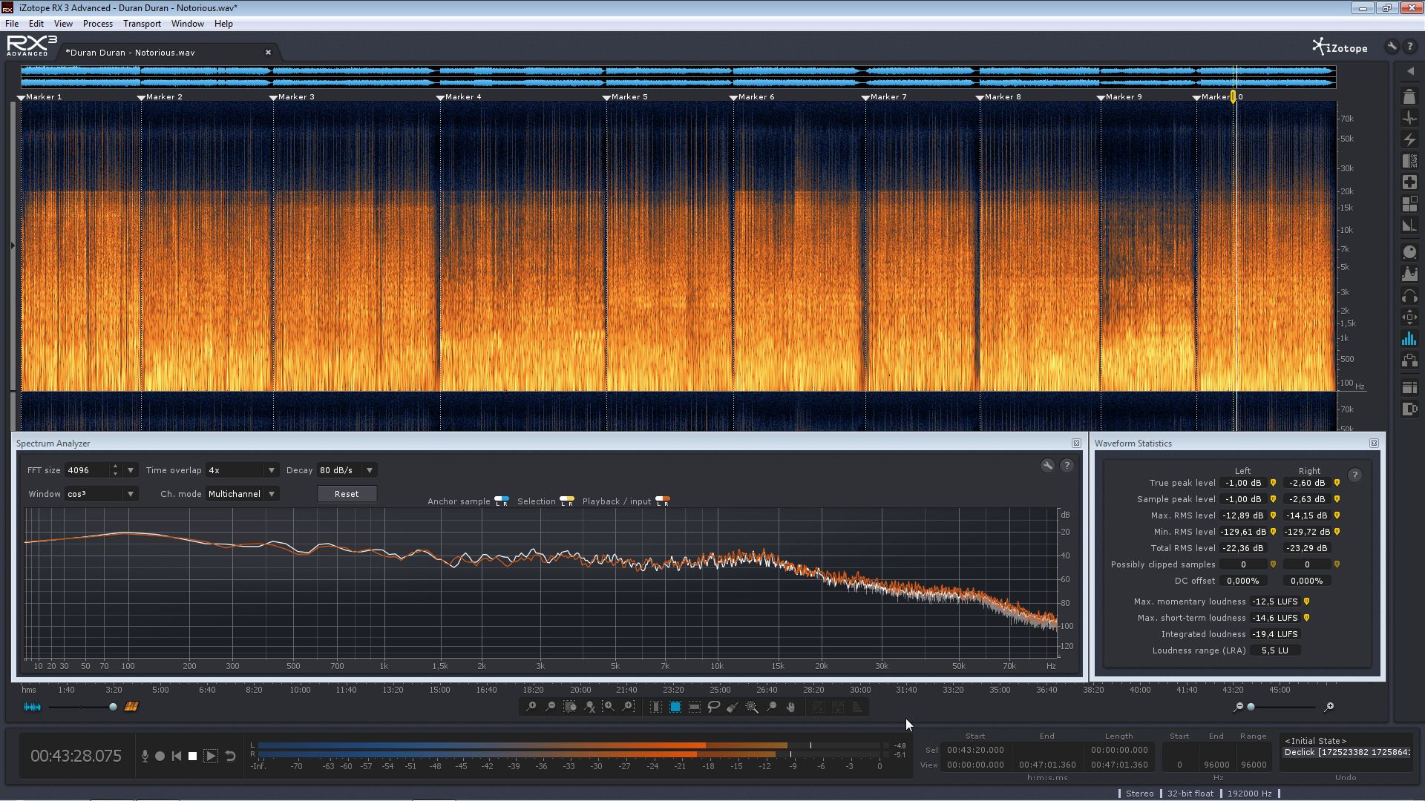
Task: Open the View menu
Action: (63, 24)
